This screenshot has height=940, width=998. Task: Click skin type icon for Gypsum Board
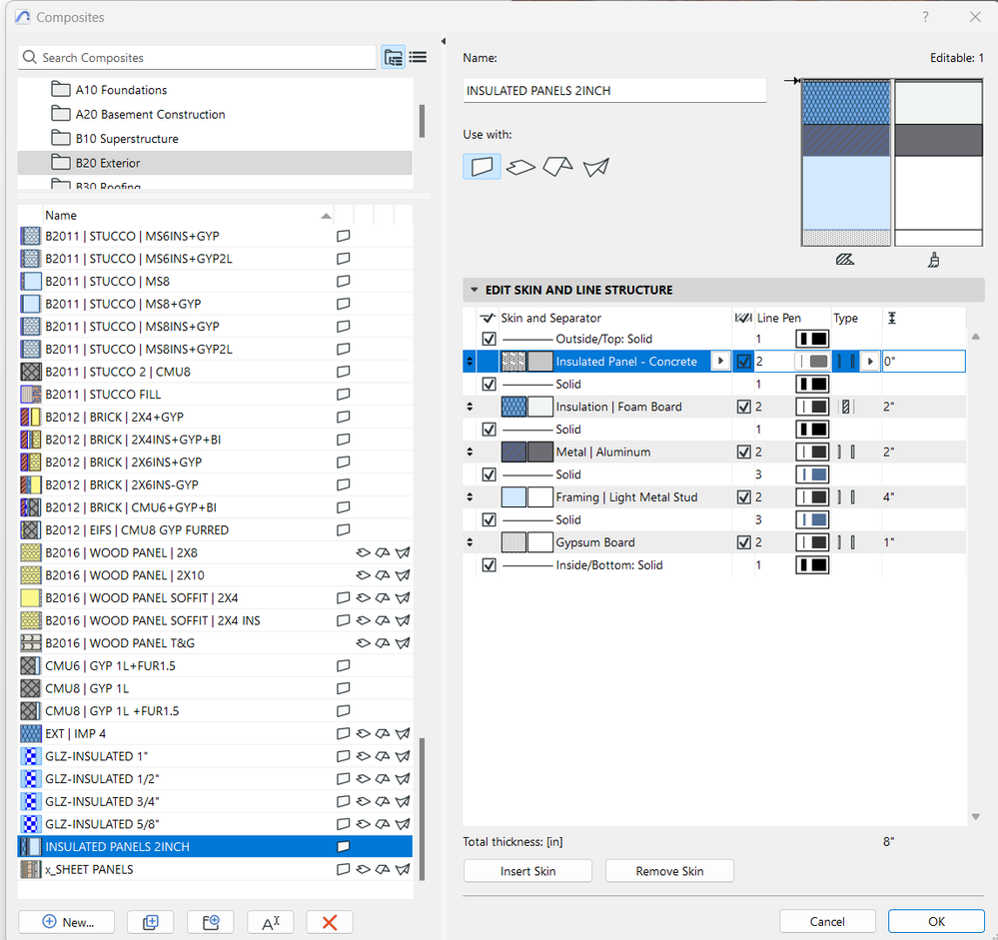[x=846, y=542]
